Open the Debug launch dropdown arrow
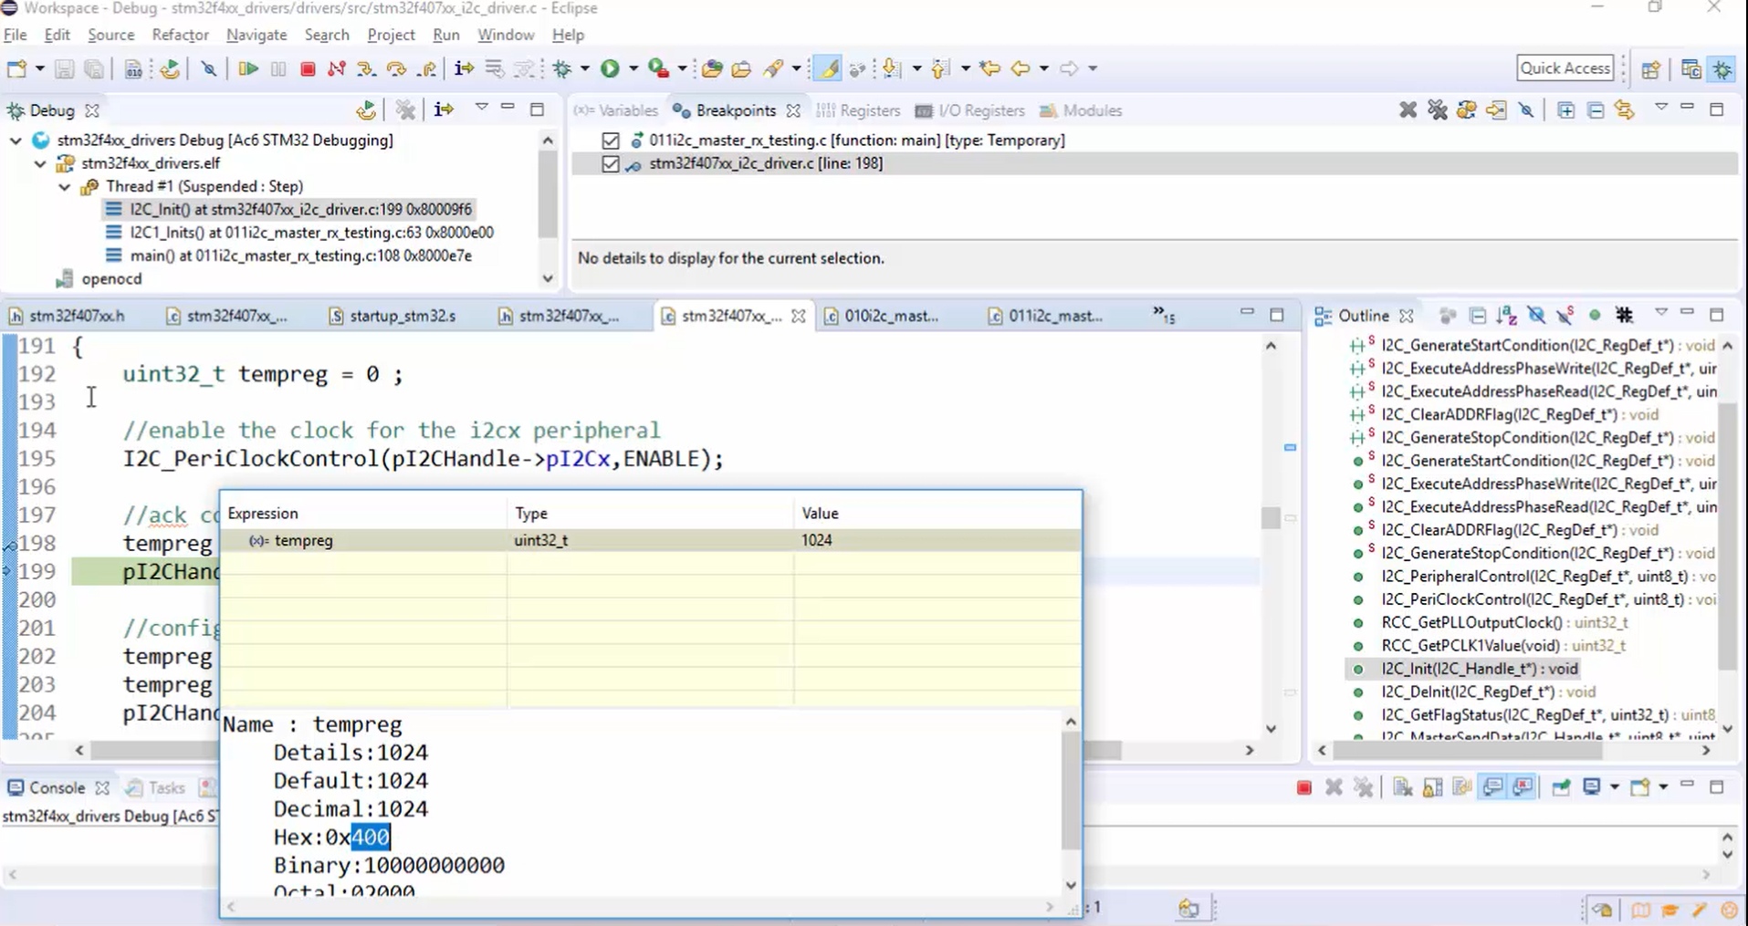1748x926 pixels. 584,68
